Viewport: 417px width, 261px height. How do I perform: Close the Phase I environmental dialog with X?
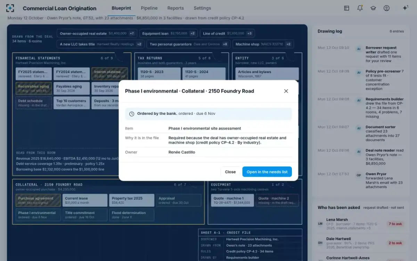tap(286, 91)
